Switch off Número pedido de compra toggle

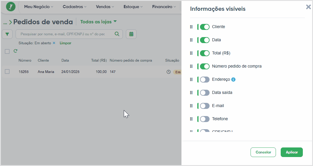[204, 66]
